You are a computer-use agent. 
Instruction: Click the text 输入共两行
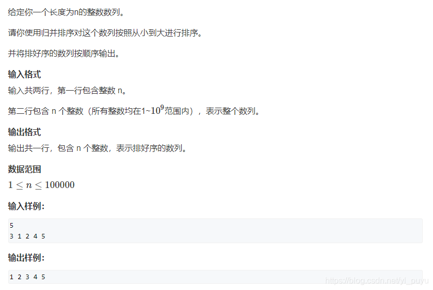pos(28,91)
